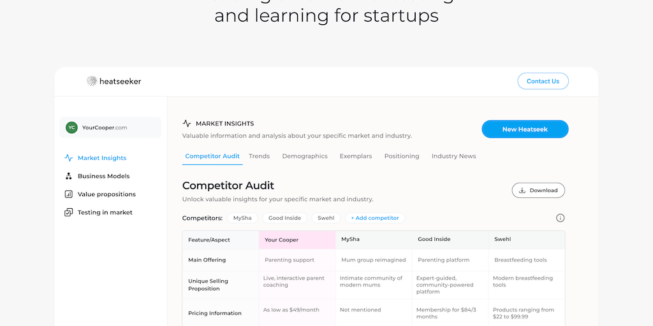Image resolution: width=653 pixels, height=326 pixels.
Task: Open the Exemplars tab
Action: 356,156
